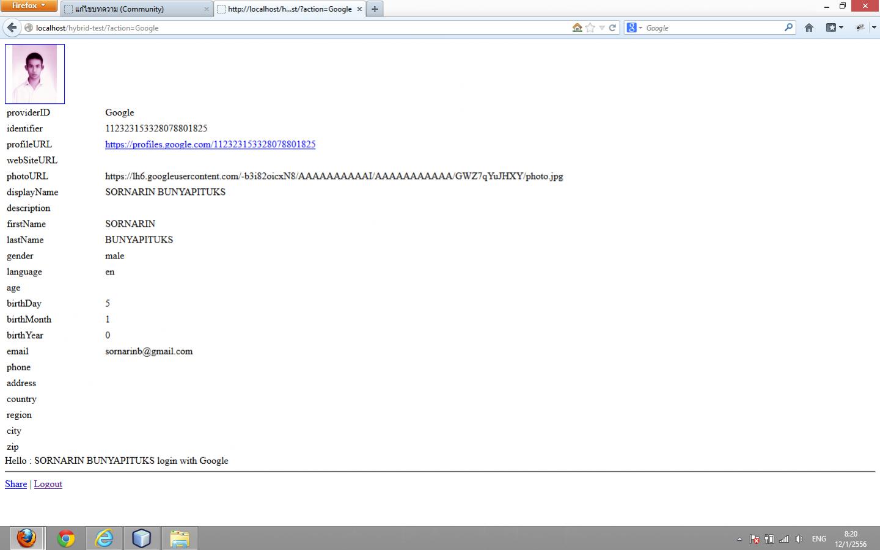Click the region field label
Viewport: 880px width, 550px height.
coord(19,415)
